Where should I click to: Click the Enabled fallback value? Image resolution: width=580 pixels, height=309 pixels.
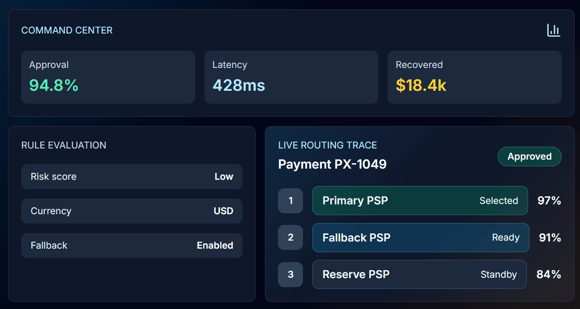(x=215, y=246)
